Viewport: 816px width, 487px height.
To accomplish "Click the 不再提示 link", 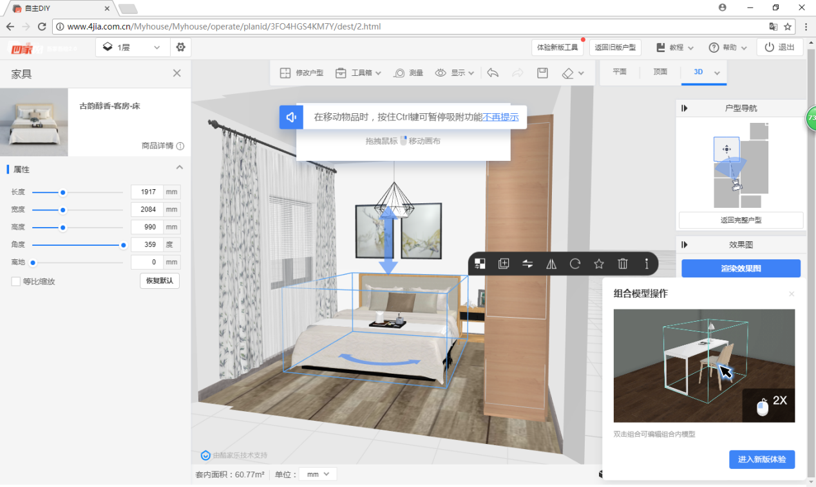I will [500, 117].
